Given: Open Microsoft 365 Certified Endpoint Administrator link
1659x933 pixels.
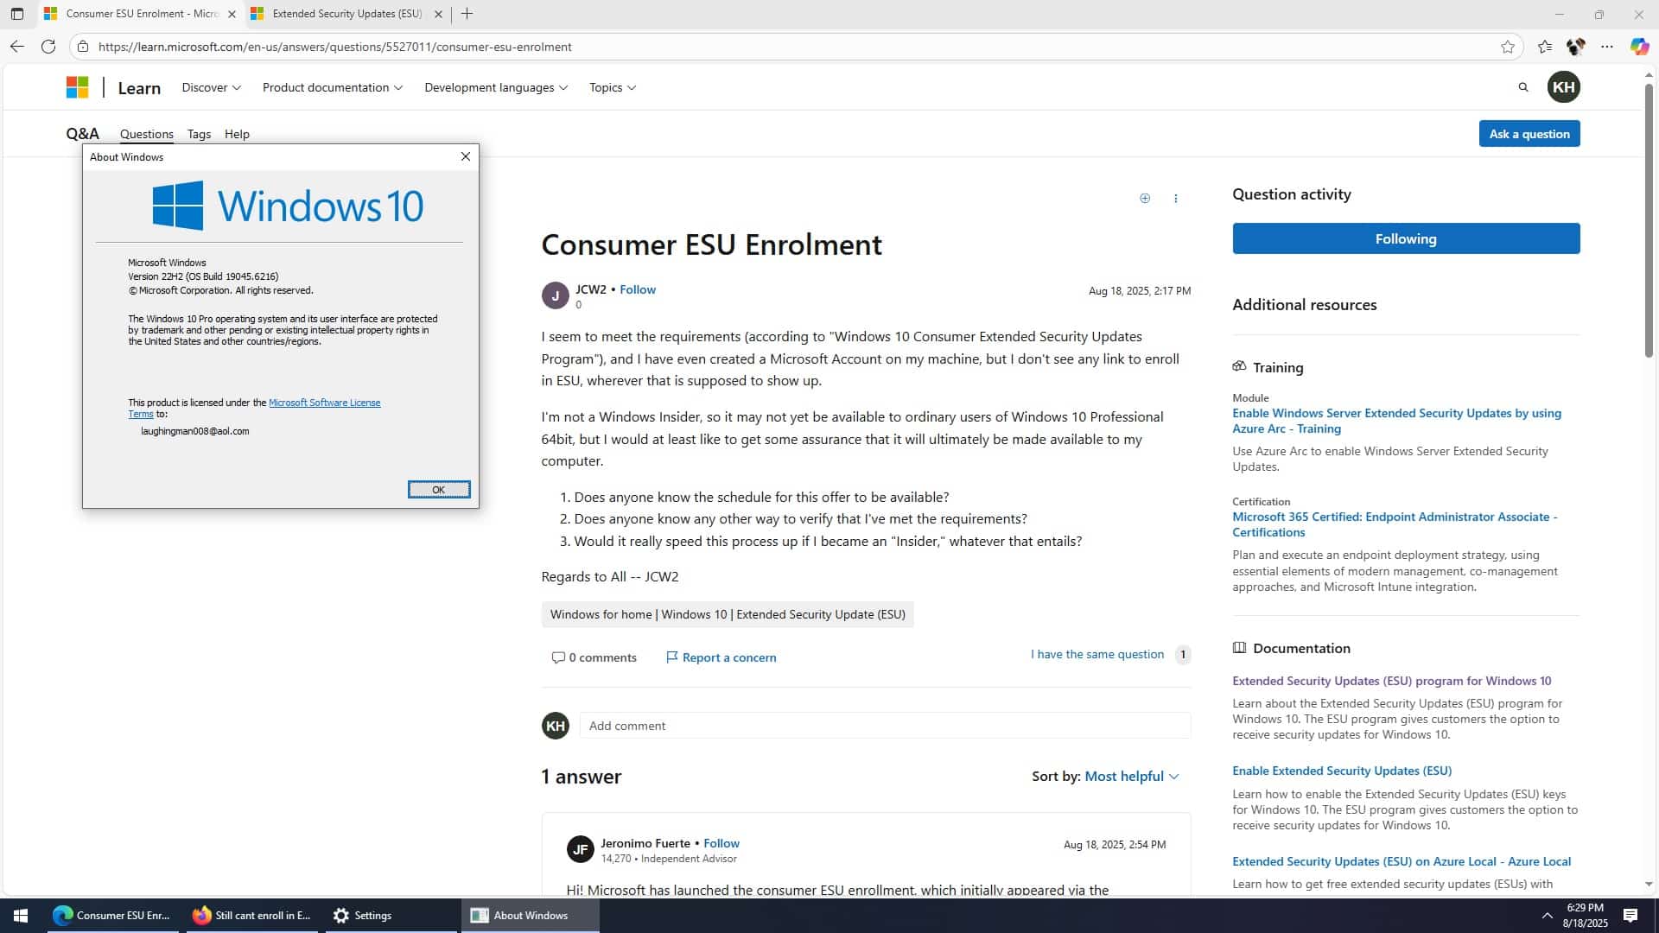Looking at the screenshot, I should (1395, 524).
